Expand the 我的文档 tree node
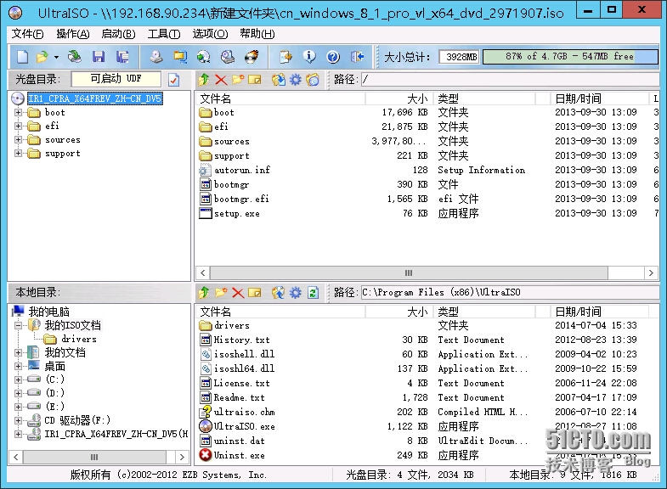 18,352
